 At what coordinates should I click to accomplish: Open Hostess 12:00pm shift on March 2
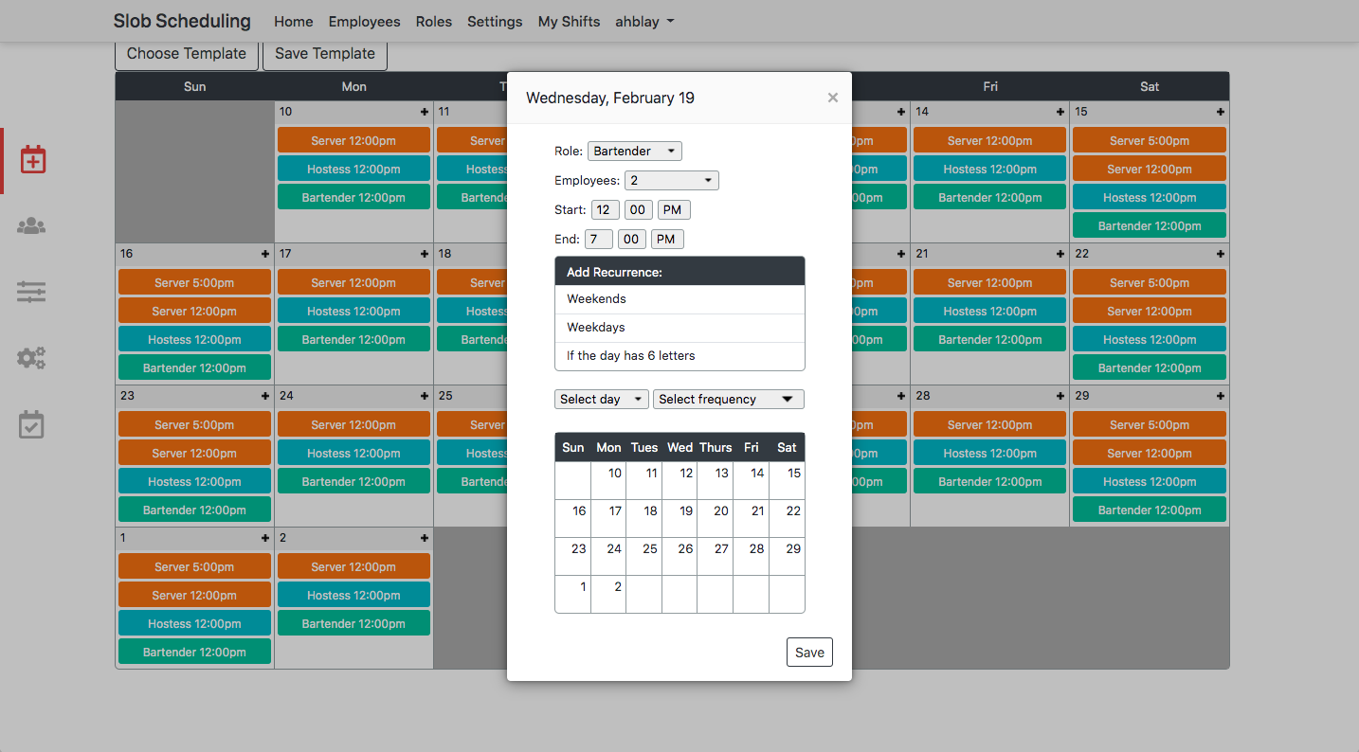click(x=353, y=596)
